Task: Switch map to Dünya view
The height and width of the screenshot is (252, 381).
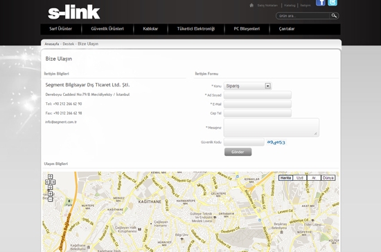Action: 328,178
